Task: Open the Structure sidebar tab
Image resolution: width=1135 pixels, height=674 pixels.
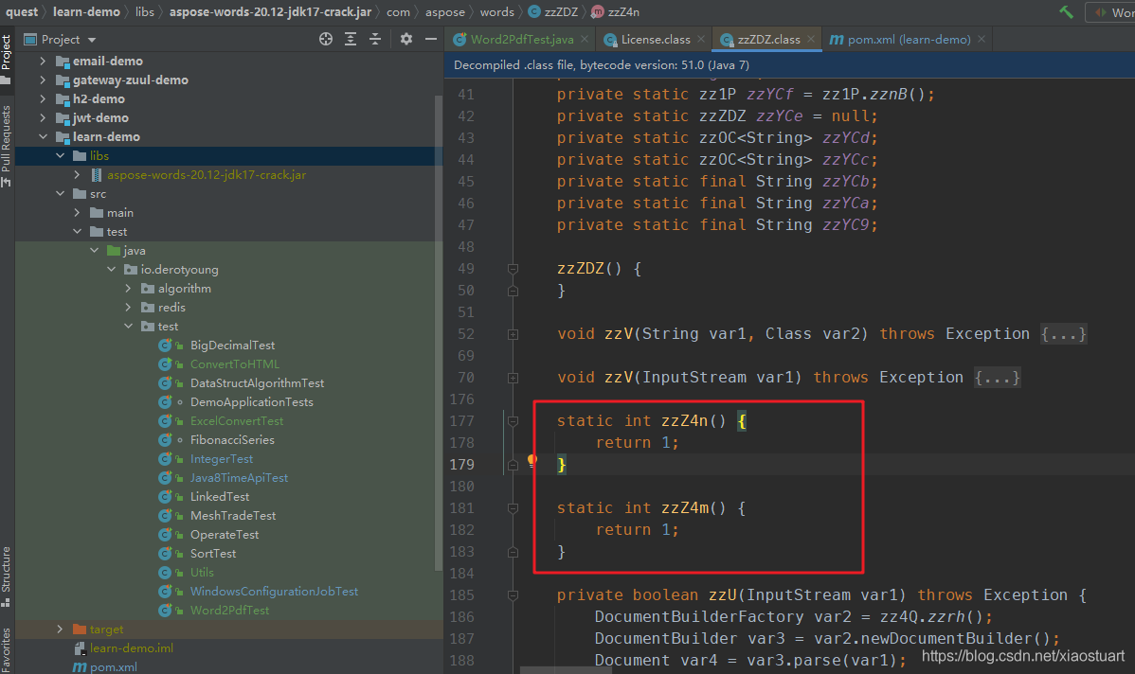Action: pos(7,576)
